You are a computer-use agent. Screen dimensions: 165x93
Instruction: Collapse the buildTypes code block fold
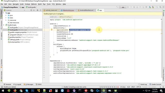coord(49,44)
